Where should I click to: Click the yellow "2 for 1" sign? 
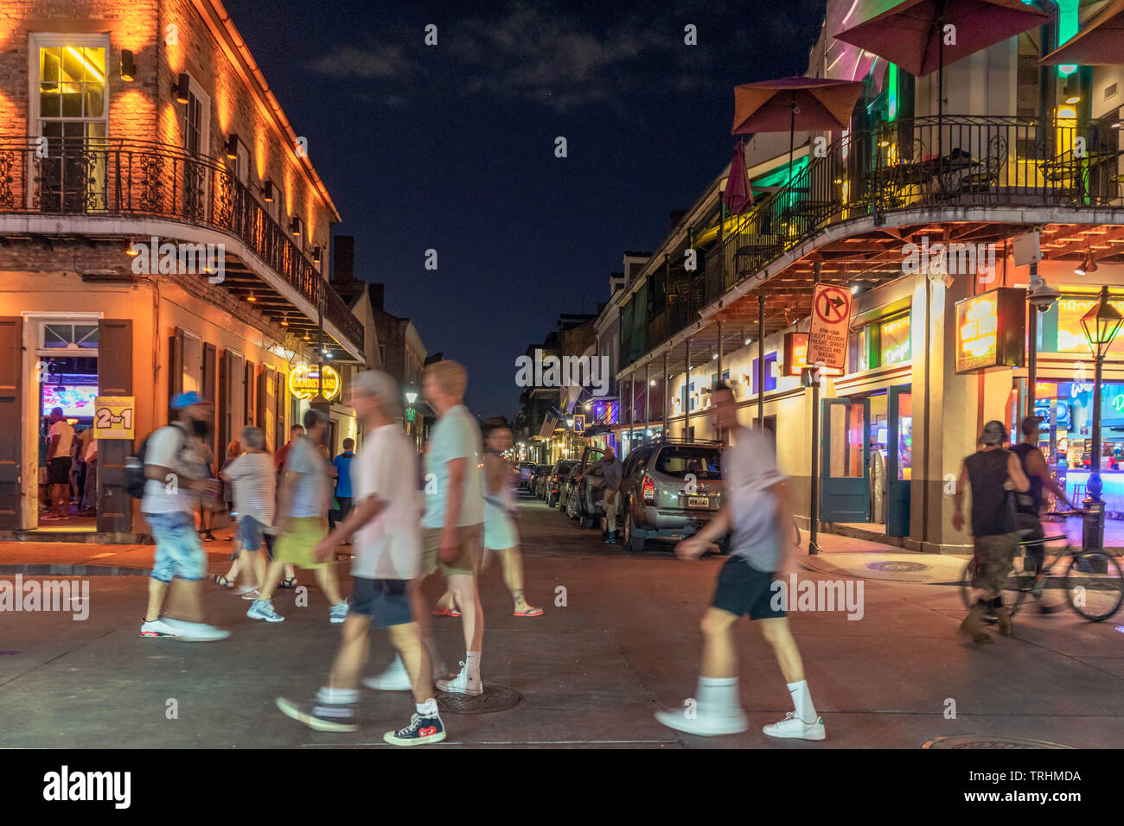pos(114,417)
